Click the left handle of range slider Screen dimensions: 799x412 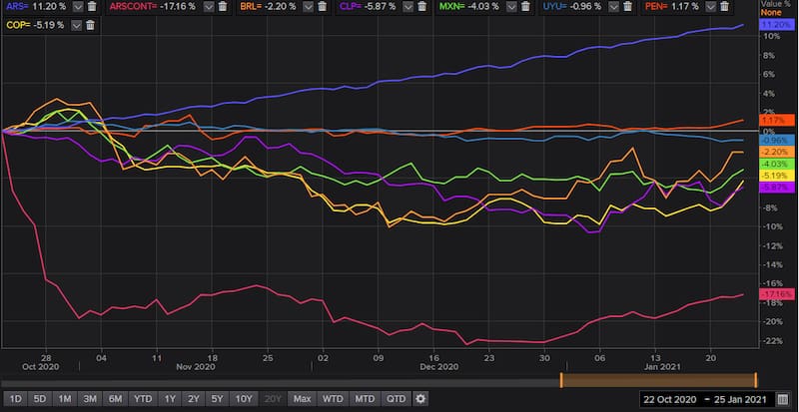(x=561, y=380)
